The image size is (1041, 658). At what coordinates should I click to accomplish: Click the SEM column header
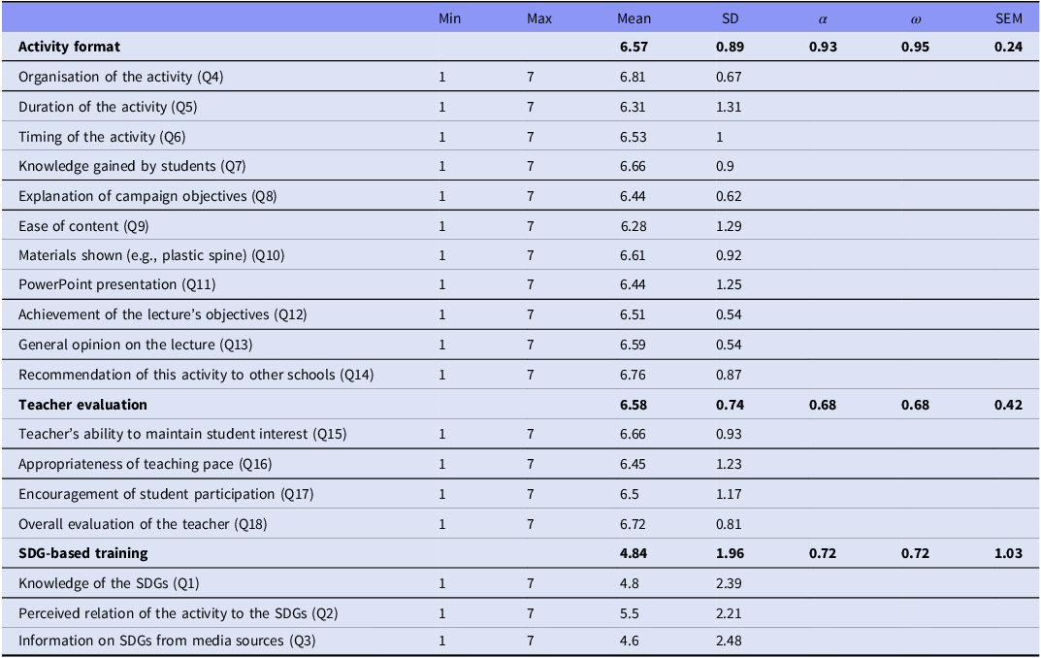1008,18
